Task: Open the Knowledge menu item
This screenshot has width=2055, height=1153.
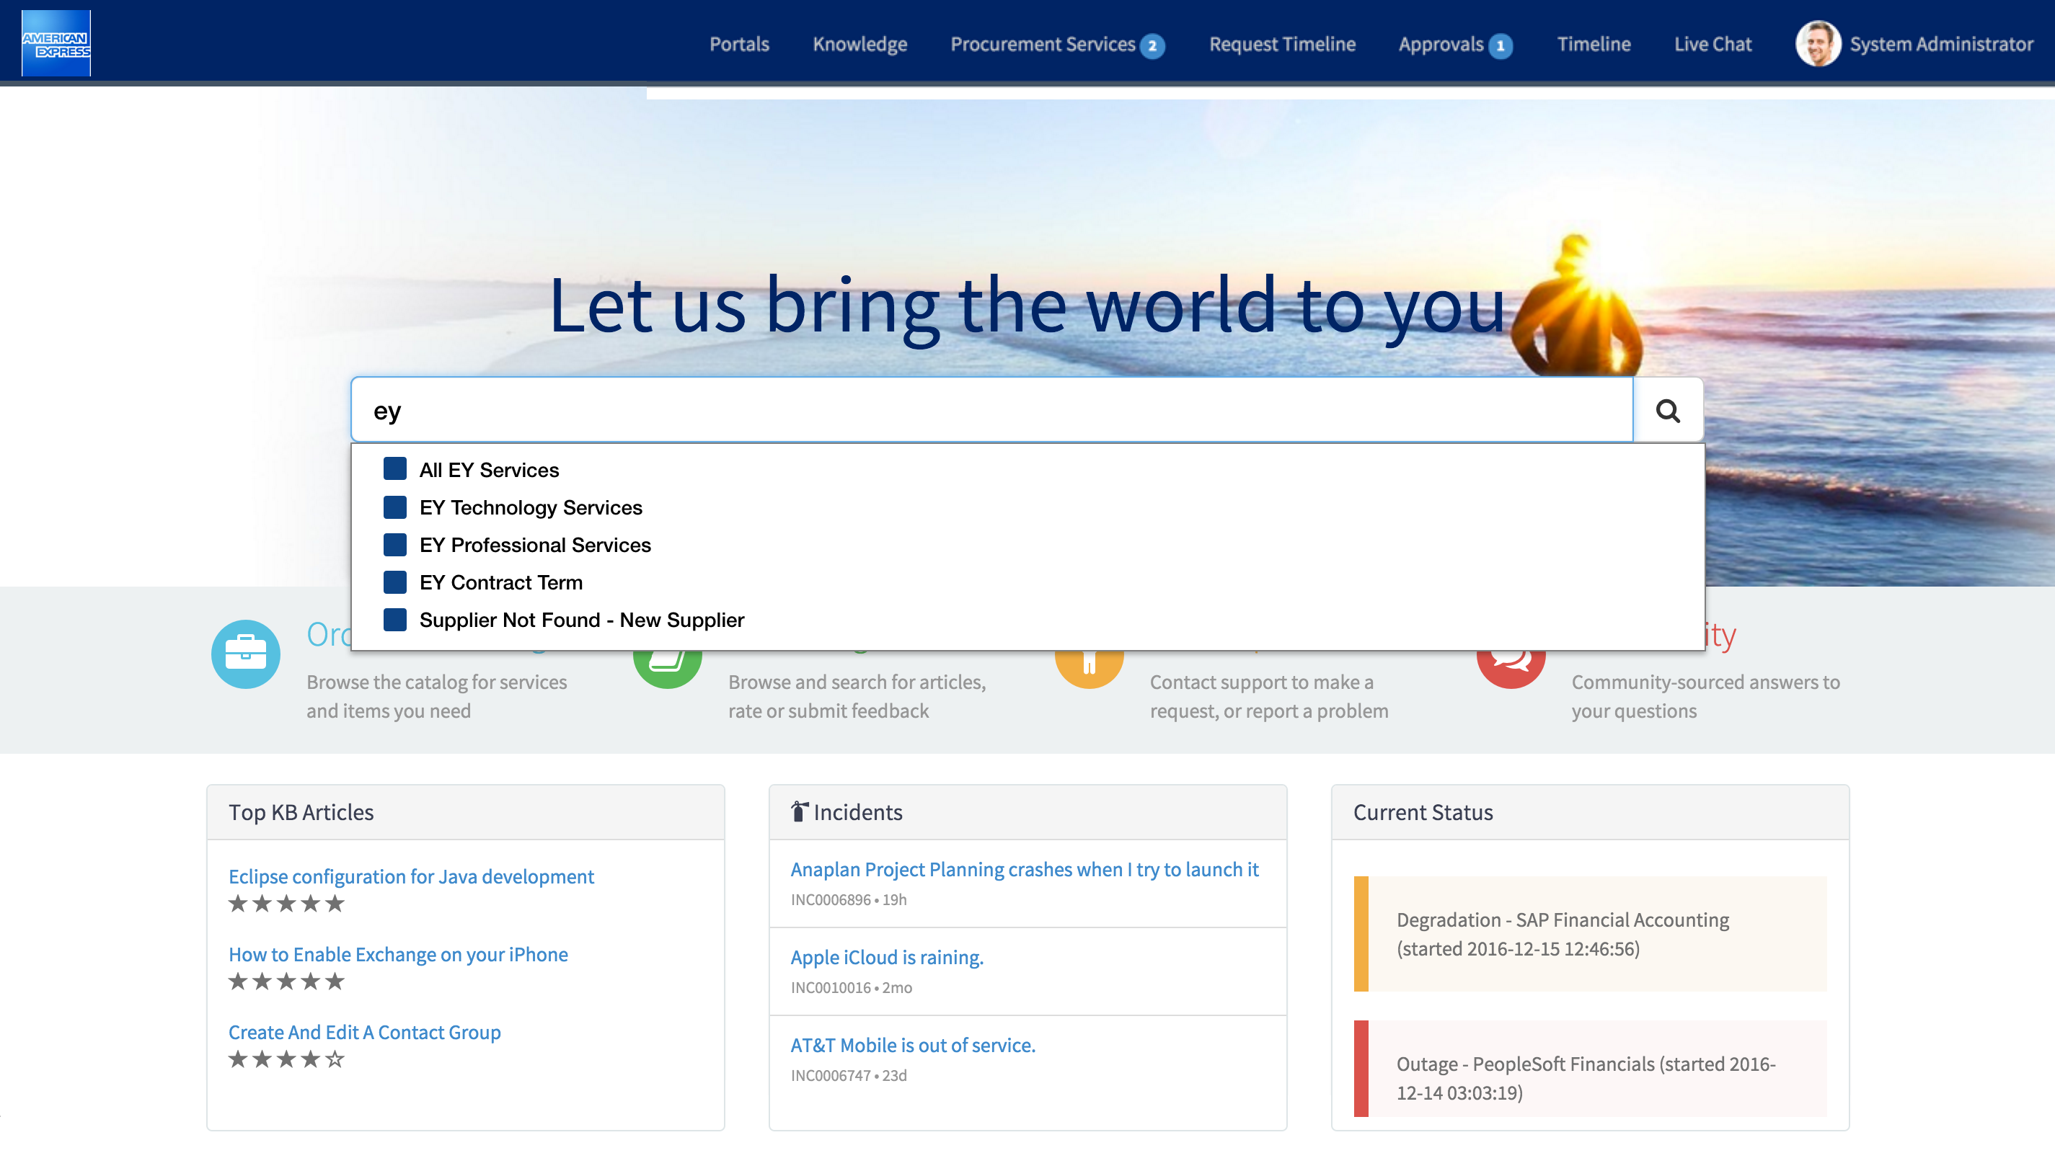Action: (x=860, y=44)
